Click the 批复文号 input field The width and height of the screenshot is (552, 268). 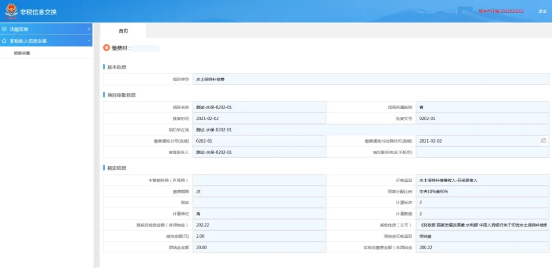point(482,118)
